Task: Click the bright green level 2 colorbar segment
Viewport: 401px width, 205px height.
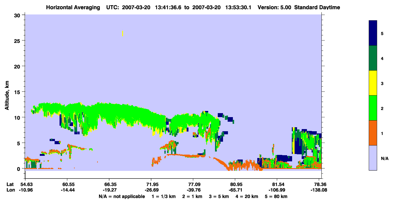Action: pyautogui.click(x=373, y=108)
